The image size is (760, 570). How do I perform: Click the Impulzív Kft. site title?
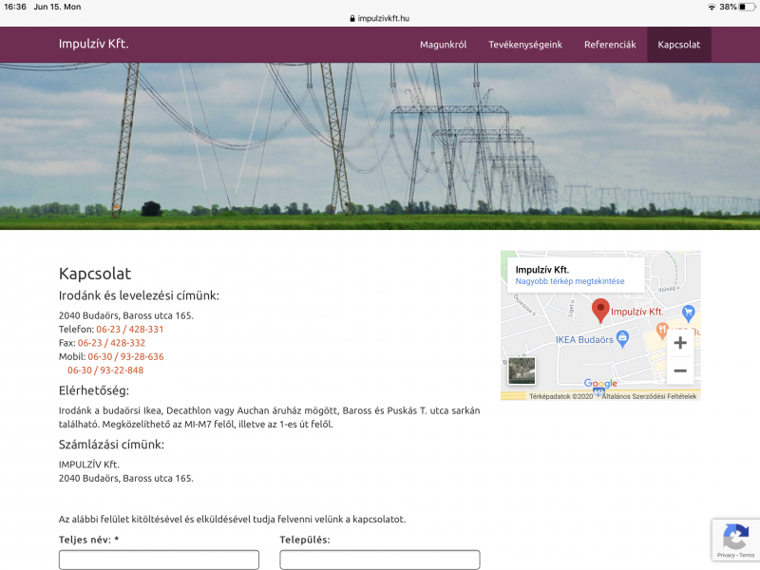tap(93, 45)
